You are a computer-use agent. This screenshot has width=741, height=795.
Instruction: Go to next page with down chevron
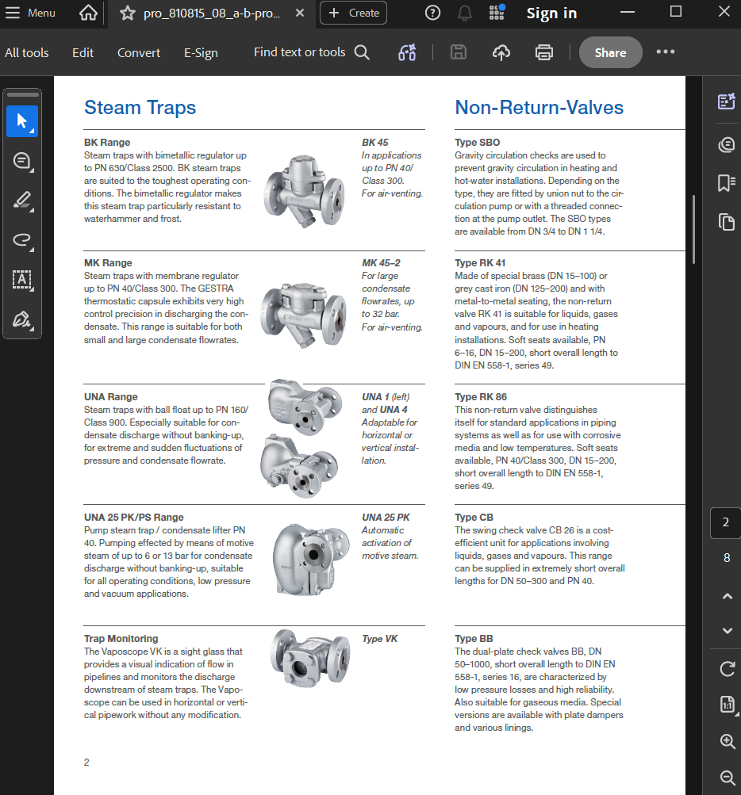(728, 631)
